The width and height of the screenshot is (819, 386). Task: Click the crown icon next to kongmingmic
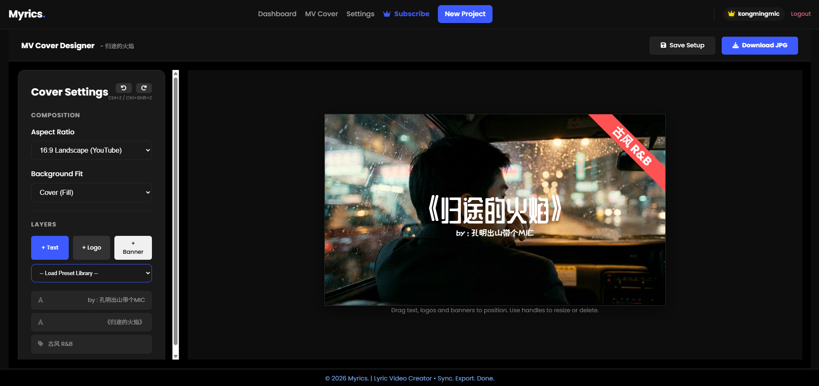(731, 14)
